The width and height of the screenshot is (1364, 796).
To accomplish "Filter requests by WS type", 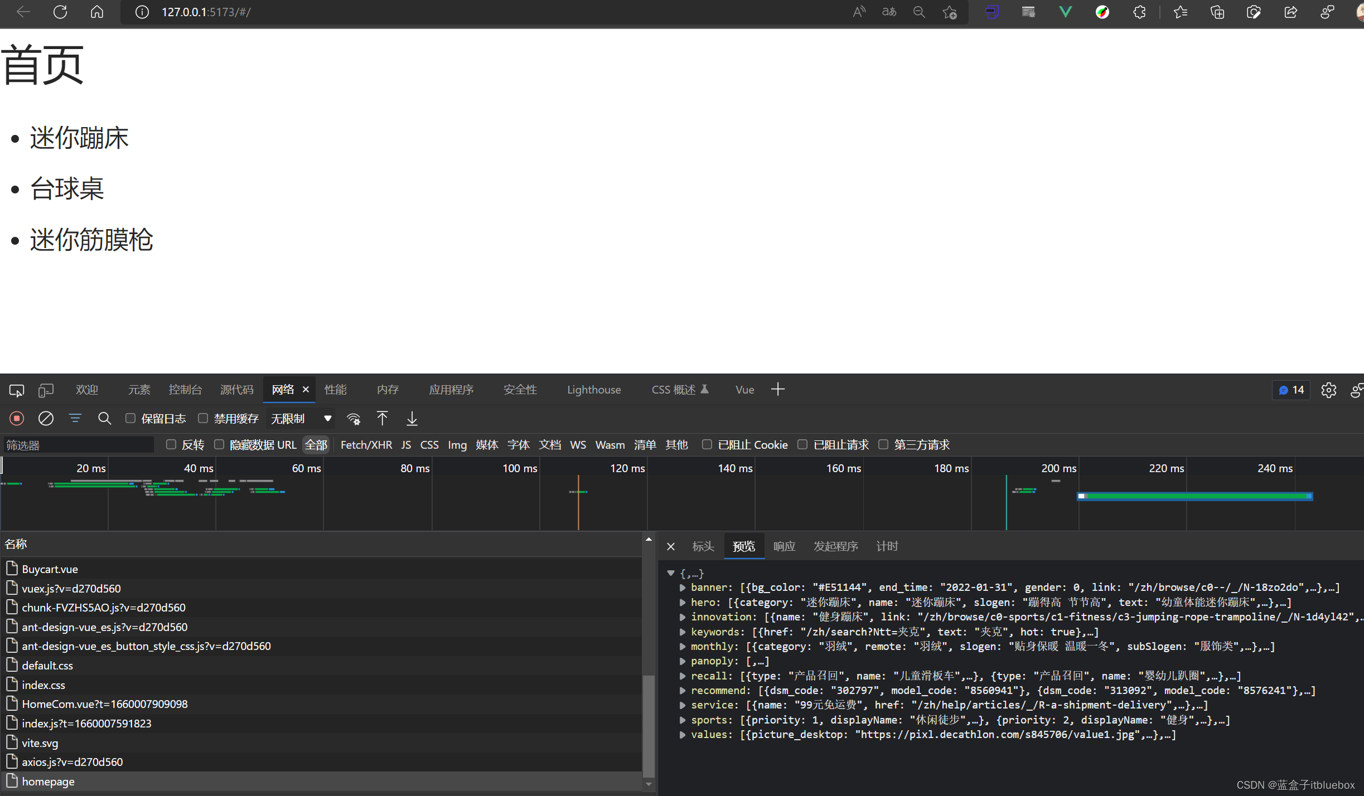I will click(578, 445).
